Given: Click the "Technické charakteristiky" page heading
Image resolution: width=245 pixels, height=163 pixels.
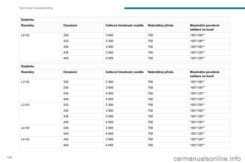Looking at the screenshot, I should coord(36,8).
